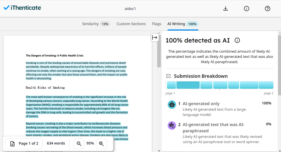Click the document scrollbar up arrow
Viewport: 281px width, 152px height.
(159, 33)
